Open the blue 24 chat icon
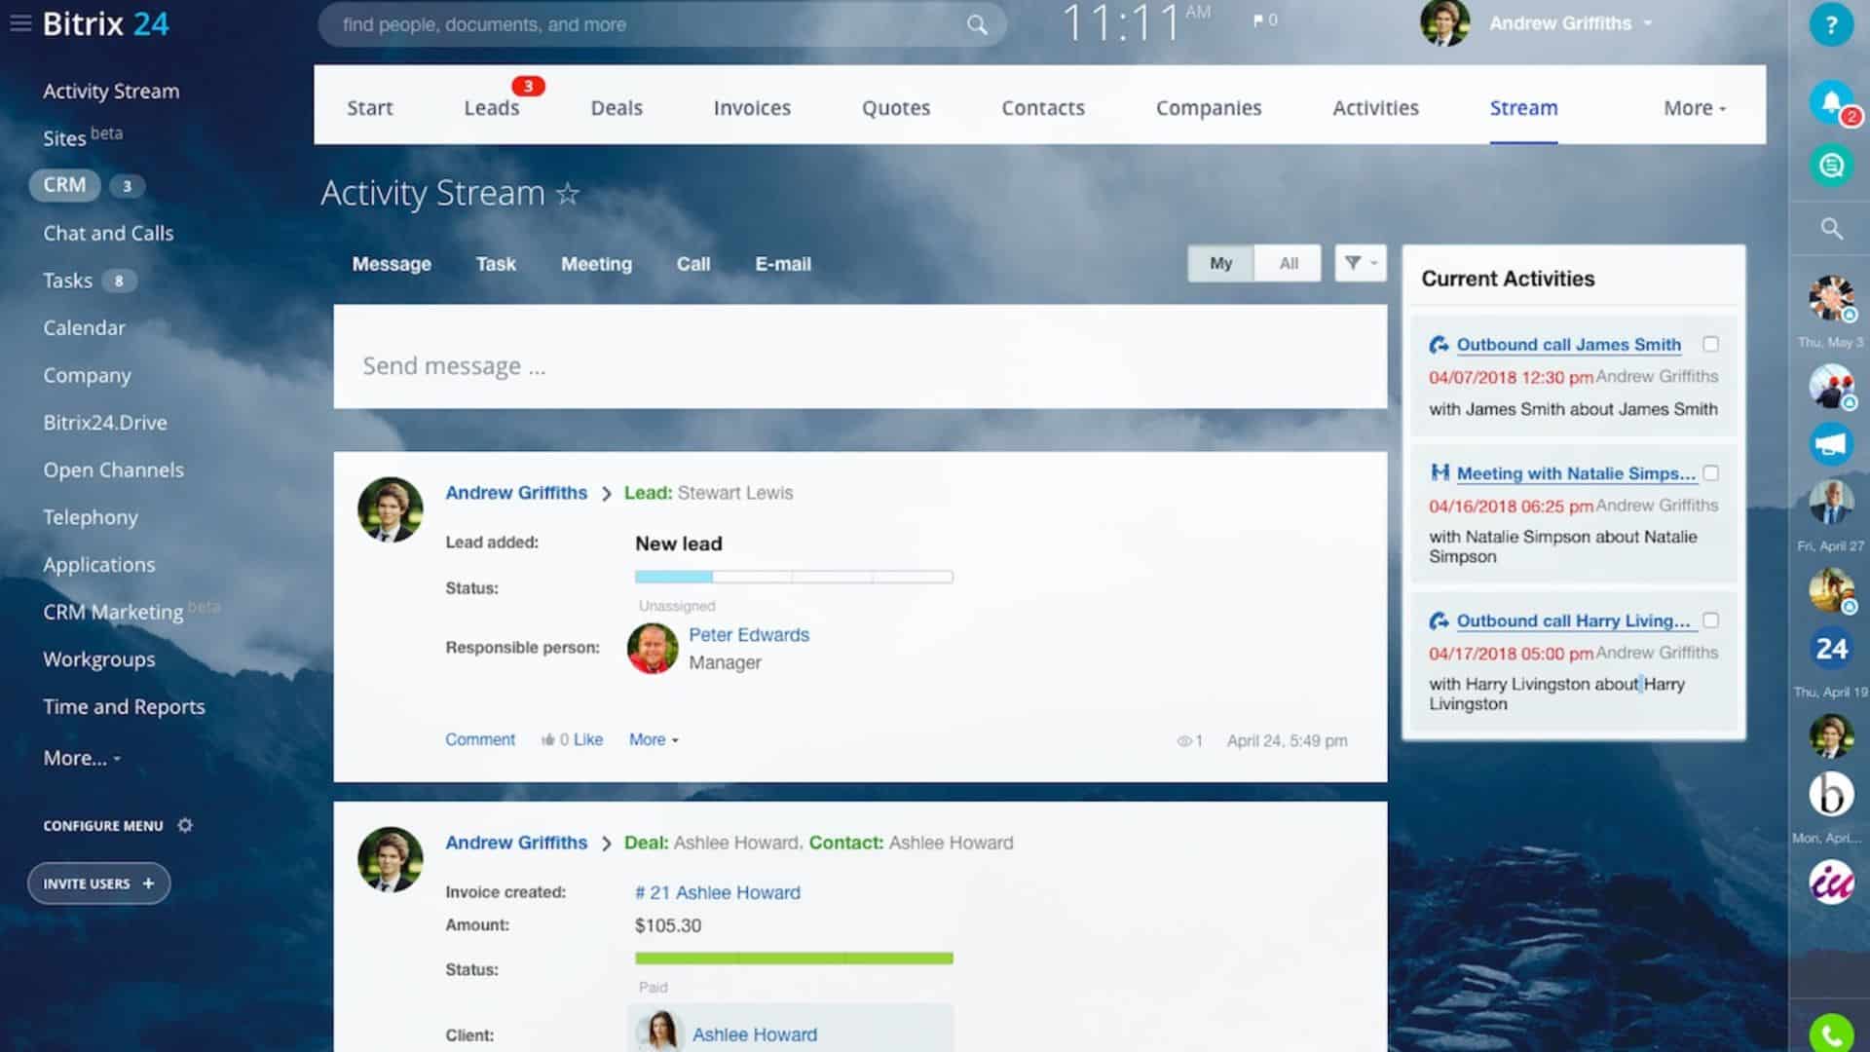The image size is (1870, 1052). (x=1831, y=649)
